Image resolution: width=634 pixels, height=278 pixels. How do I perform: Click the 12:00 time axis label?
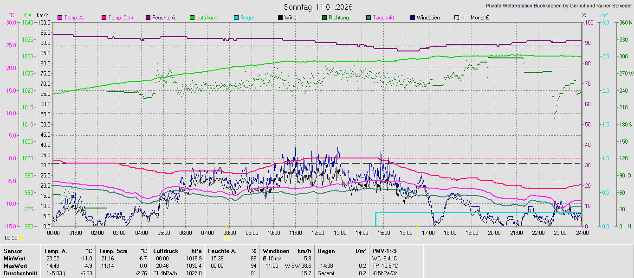tap(318, 233)
